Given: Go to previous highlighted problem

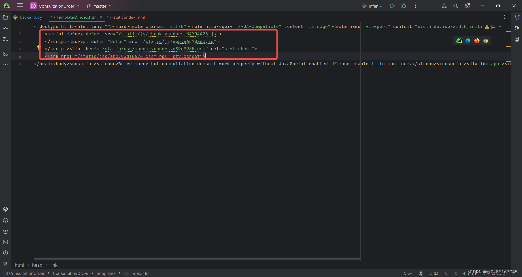Looking at the screenshot, I should [x=500, y=27].
